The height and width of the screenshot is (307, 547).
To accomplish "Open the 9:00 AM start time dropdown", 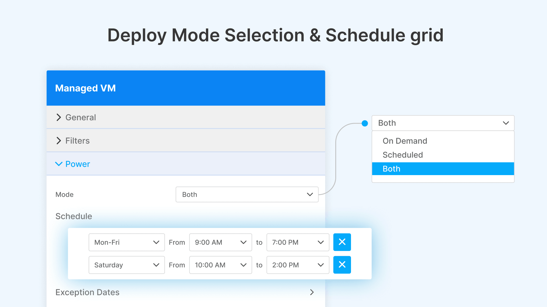I will coord(221,242).
